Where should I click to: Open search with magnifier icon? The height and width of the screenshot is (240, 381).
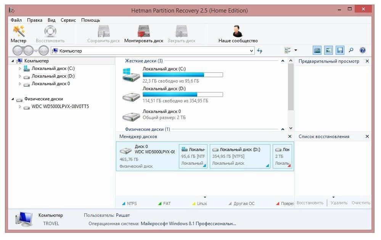pos(351,50)
